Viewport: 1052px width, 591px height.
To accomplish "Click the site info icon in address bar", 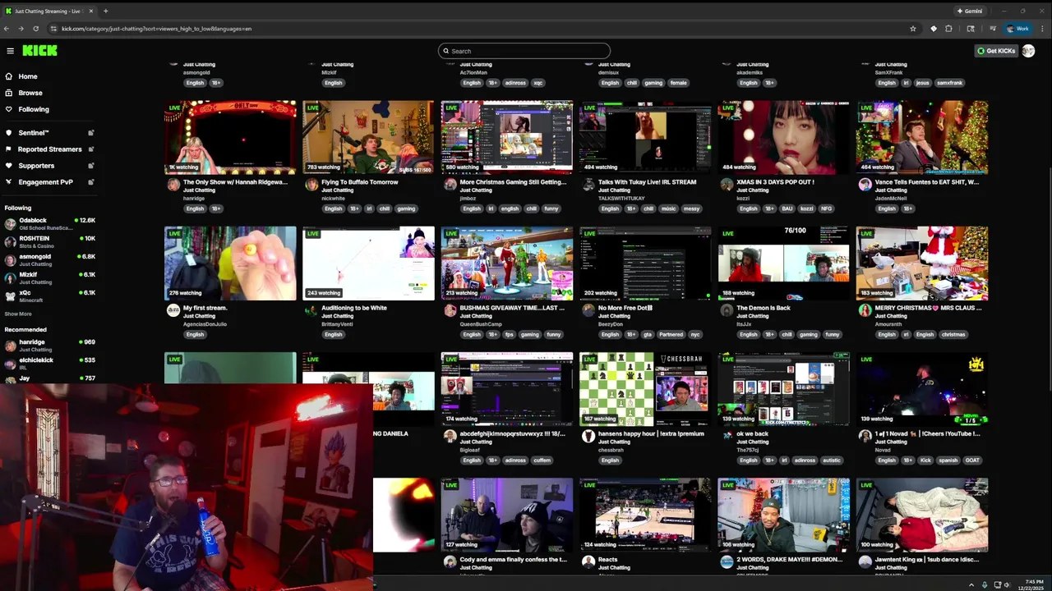I will pyautogui.click(x=53, y=29).
